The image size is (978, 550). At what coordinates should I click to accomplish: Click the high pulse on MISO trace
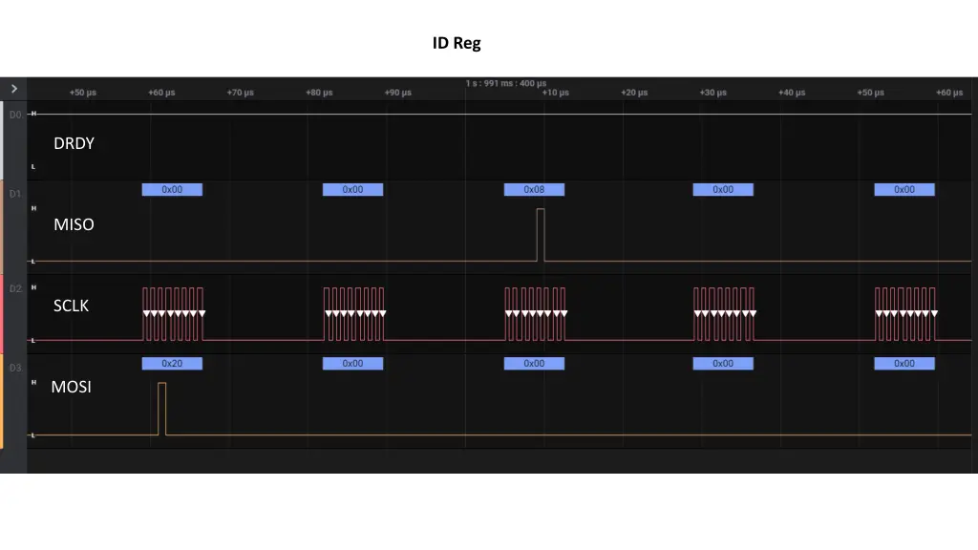click(541, 234)
